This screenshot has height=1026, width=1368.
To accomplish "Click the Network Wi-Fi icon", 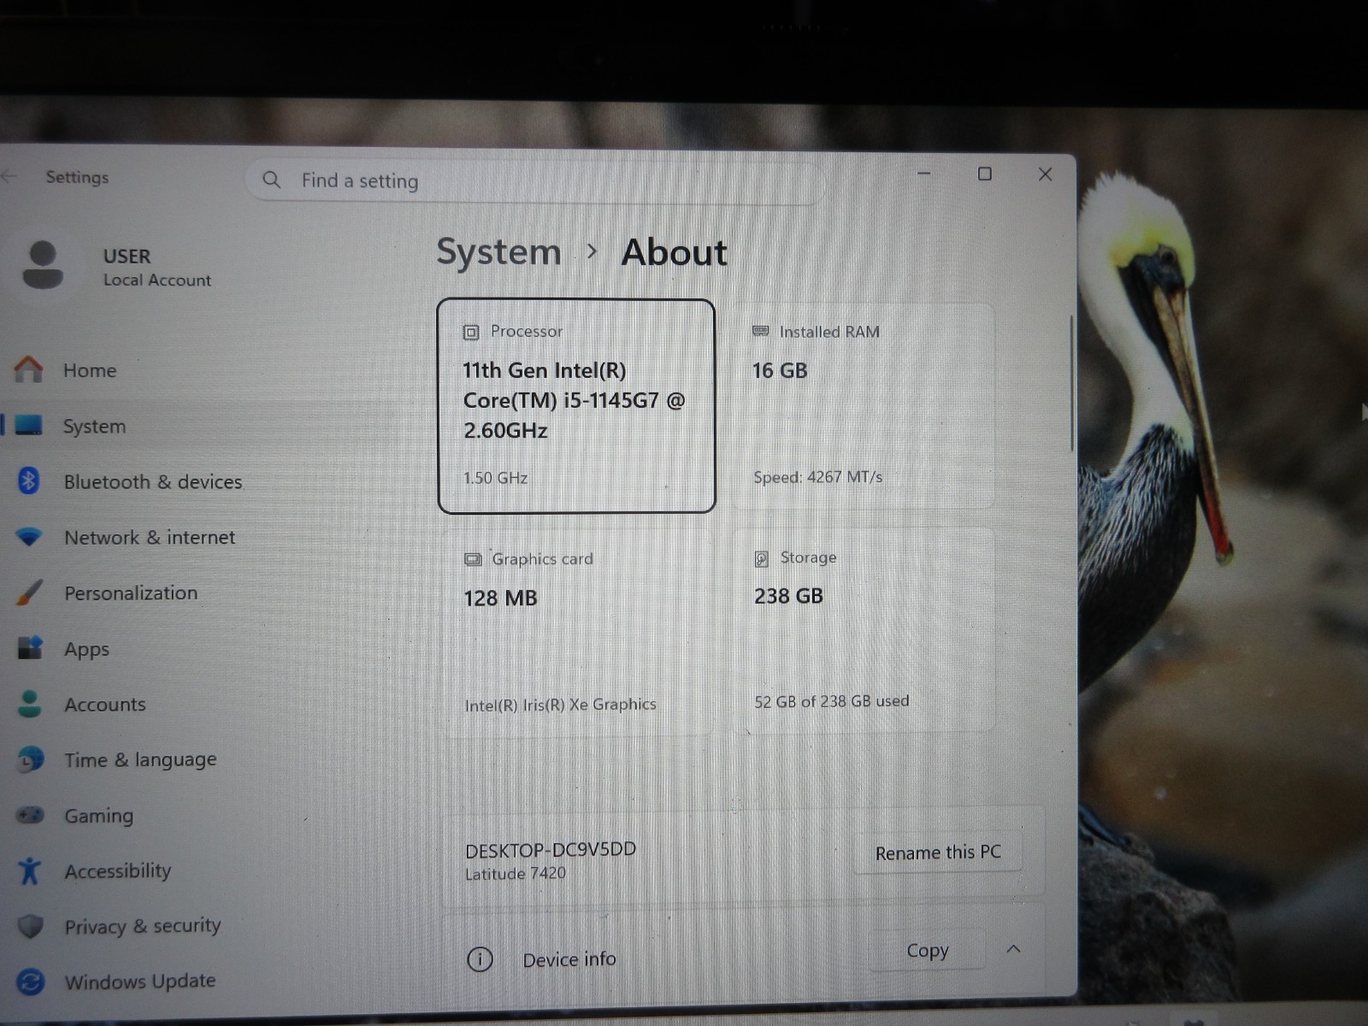I will pos(29,537).
